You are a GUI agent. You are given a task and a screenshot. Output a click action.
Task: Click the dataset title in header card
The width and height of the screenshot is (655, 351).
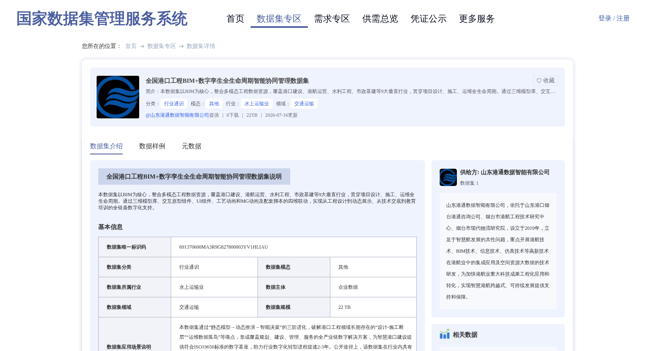click(x=227, y=81)
